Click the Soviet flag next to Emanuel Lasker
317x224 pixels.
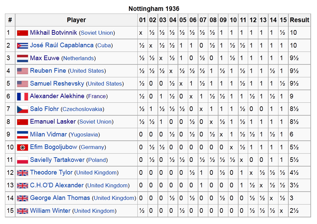[22, 122]
